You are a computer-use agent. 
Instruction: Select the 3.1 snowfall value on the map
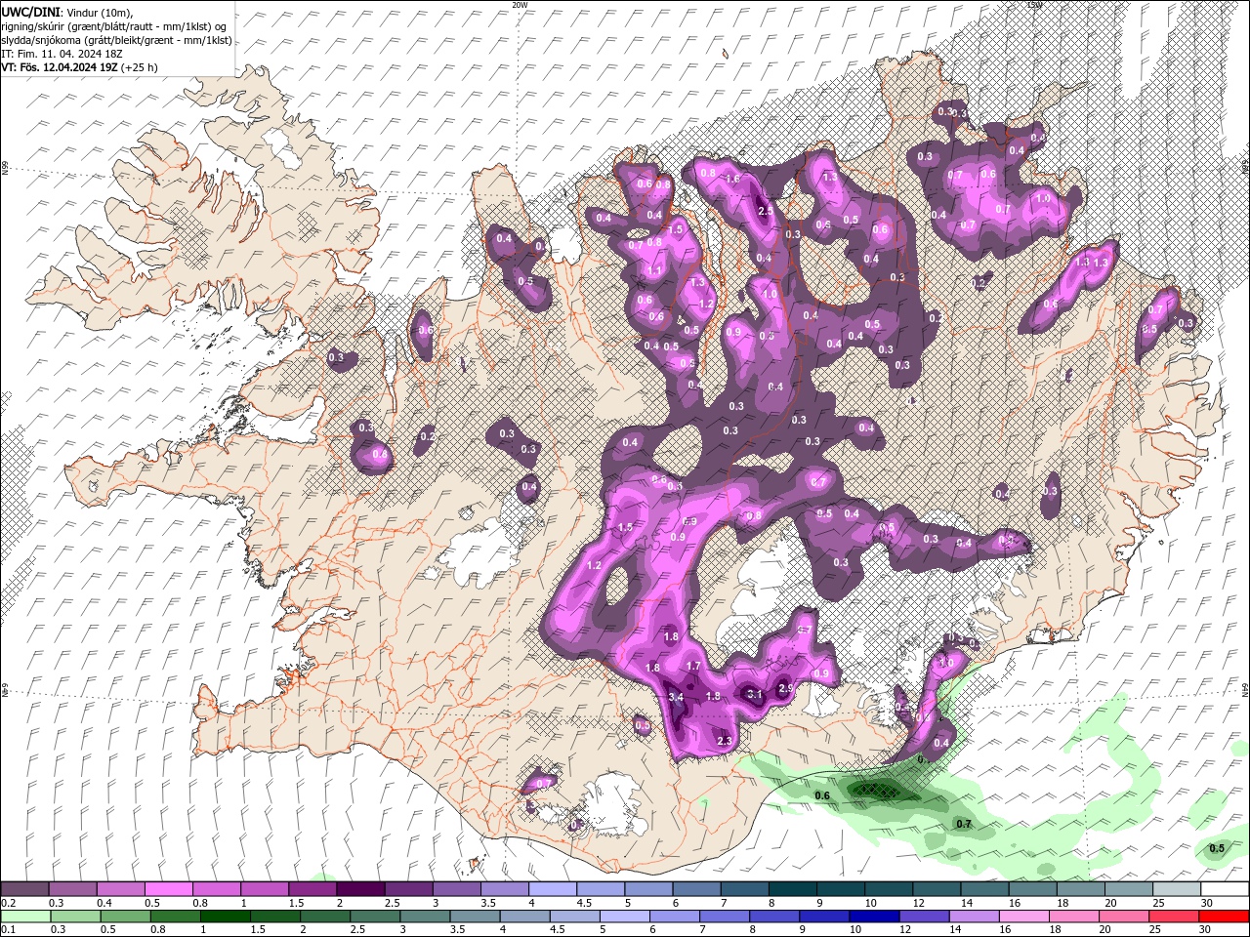coord(754,695)
